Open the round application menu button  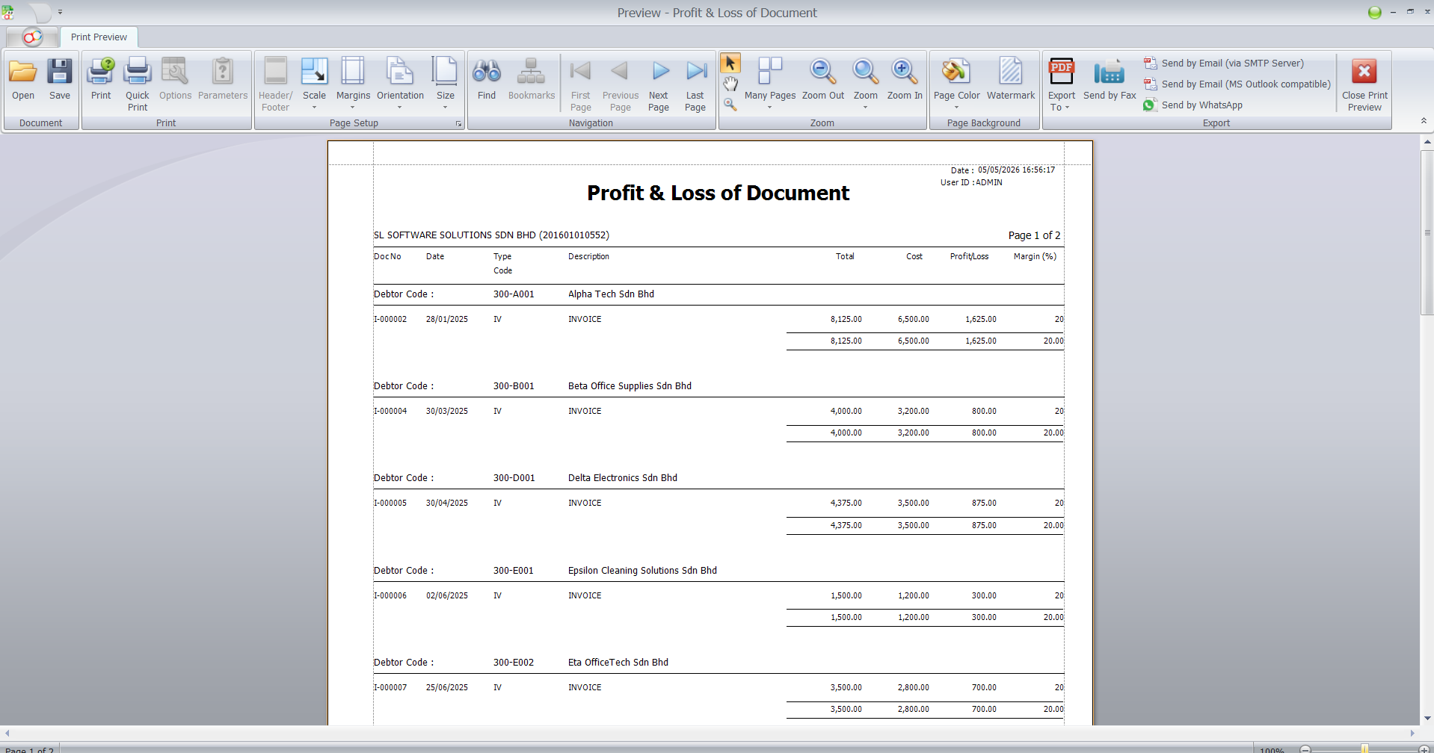(x=32, y=37)
